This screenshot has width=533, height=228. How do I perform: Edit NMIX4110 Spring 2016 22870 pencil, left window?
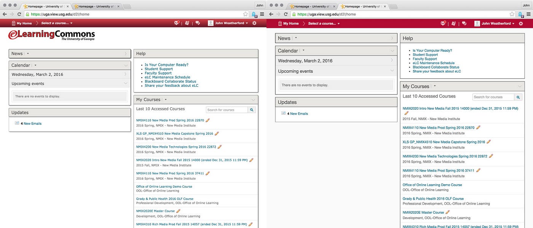208,120
